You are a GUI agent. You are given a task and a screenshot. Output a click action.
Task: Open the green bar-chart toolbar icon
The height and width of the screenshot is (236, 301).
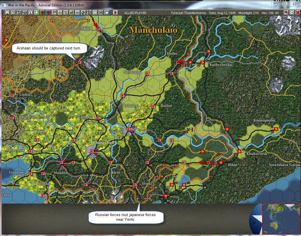pos(72,13)
